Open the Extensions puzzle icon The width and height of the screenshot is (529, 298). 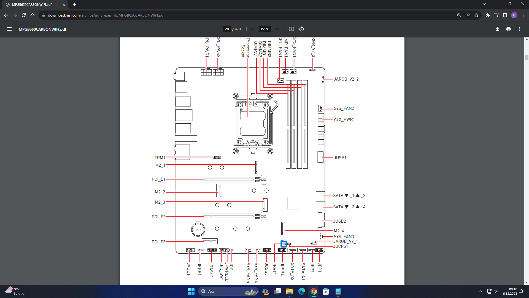coord(487,15)
